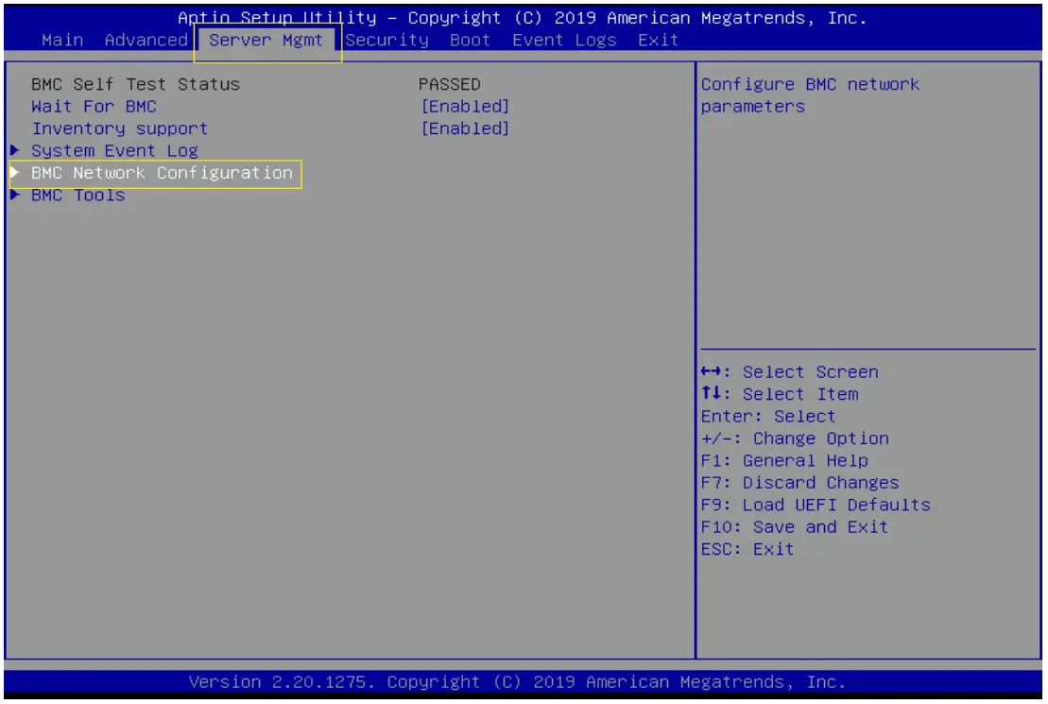Select the Server Mgmt tab
The width and height of the screenshot is (1048, 704).
pos(268,40)
